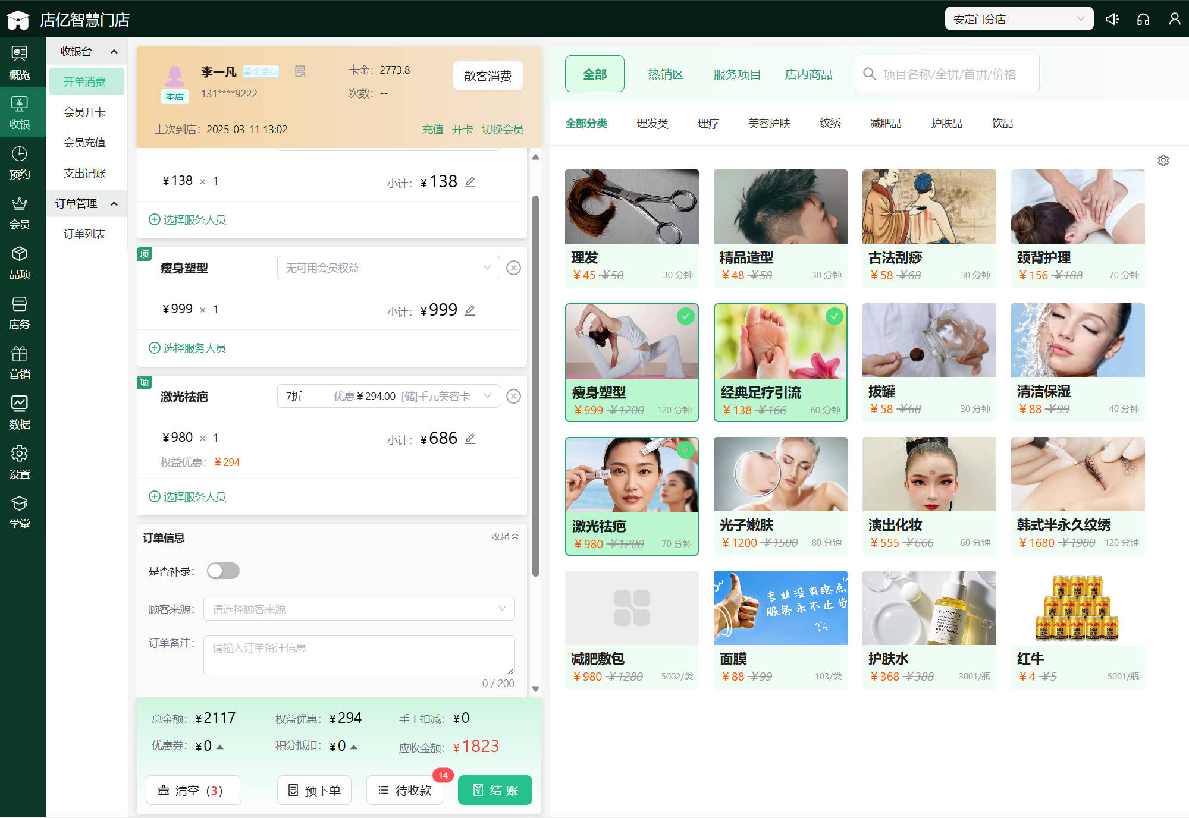Open product grid settings gear
This screenshot has height=818, width=1189.
pos(1163,161)
